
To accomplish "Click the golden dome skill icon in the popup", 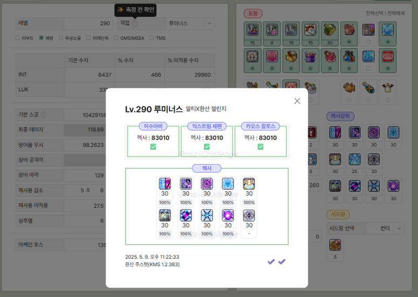I will point(165,215).
